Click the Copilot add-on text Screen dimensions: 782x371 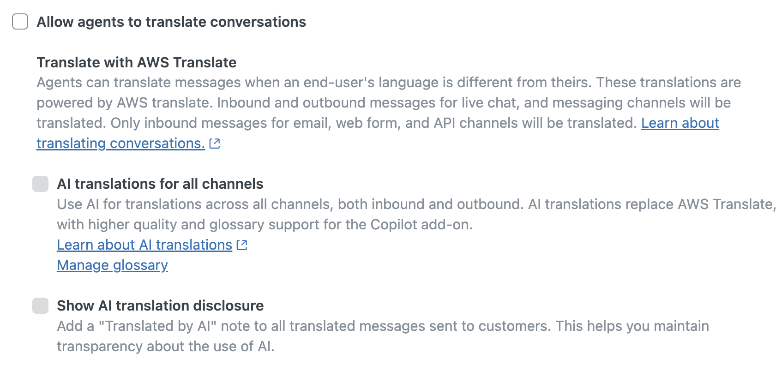point(421,225)
